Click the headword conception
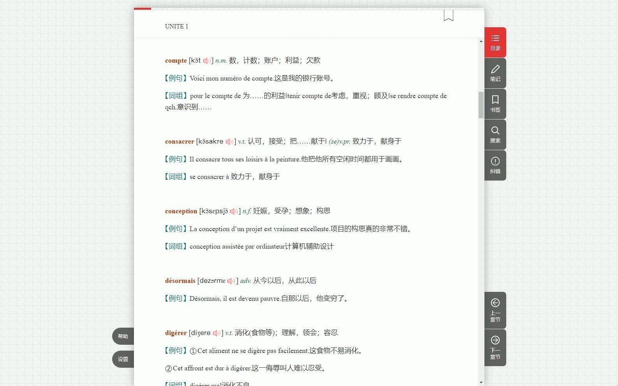This screenshot has width=618, height=386. [181, 211]
